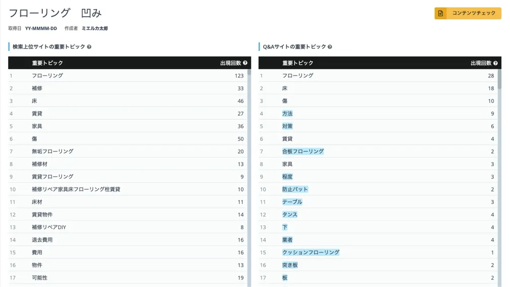Click help icon beside Q&Aサイトの重要トピック heading
This screenshot has width=510, height=287.
click(330, 47)
